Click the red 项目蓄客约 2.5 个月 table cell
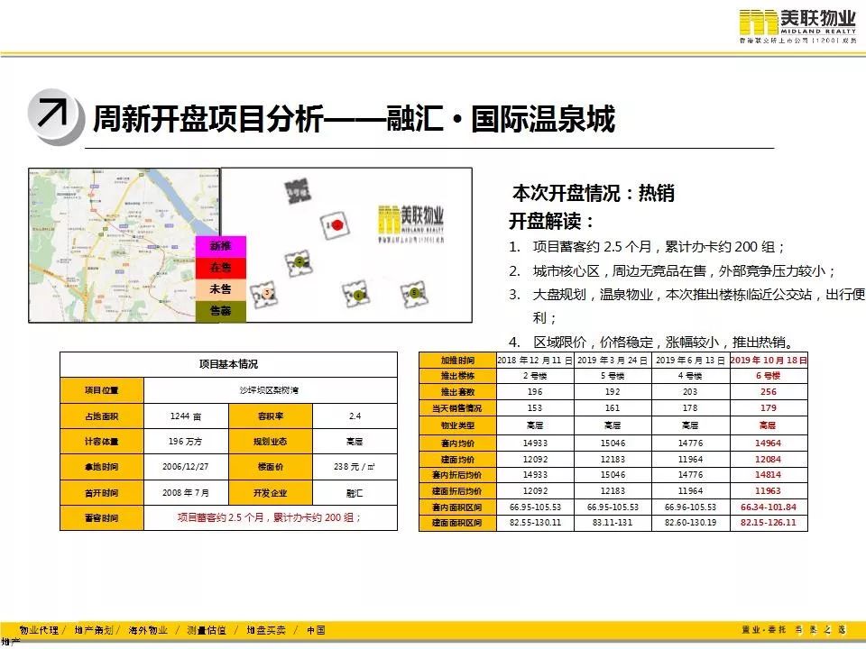This screenshot has height=649, width=866. click(x=270, y=518)
